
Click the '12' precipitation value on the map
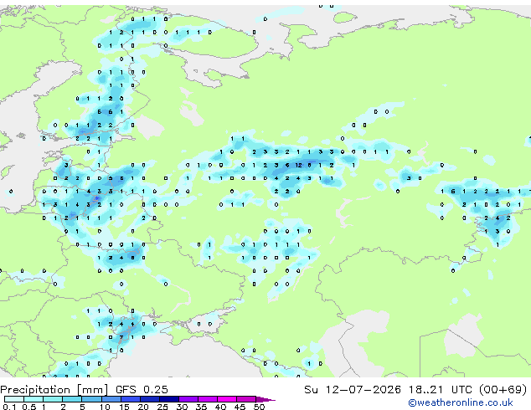click(x=298, y=165)
